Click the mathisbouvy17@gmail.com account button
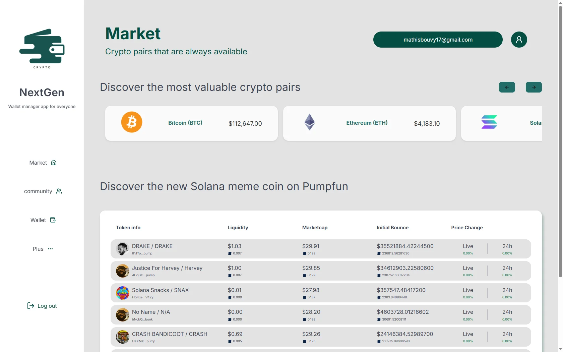The width and height of the screenshot is (563, 352). coord(438,40)
